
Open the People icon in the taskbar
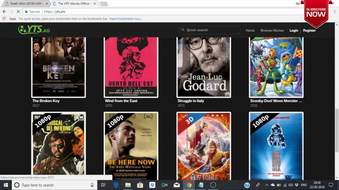[258, 185]
